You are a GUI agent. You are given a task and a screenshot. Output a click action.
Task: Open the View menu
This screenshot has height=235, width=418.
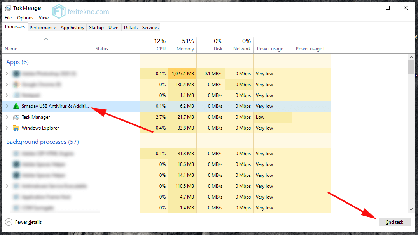click(x=44, y=18)
